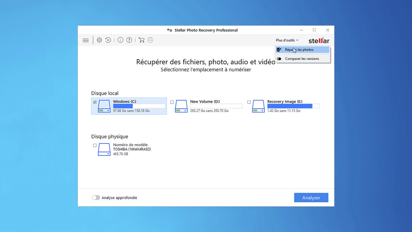Click the New Volume (D:) drive icon
412x232 pixels.
[181, 106]
